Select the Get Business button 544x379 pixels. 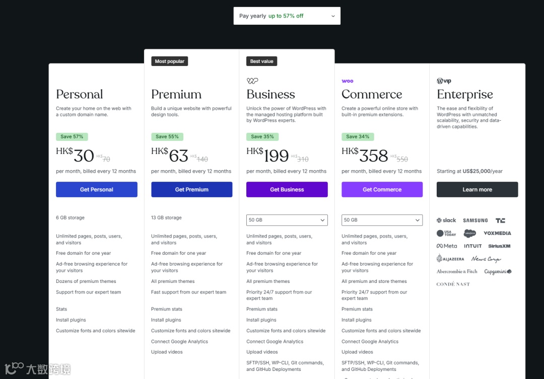point(287,190)
